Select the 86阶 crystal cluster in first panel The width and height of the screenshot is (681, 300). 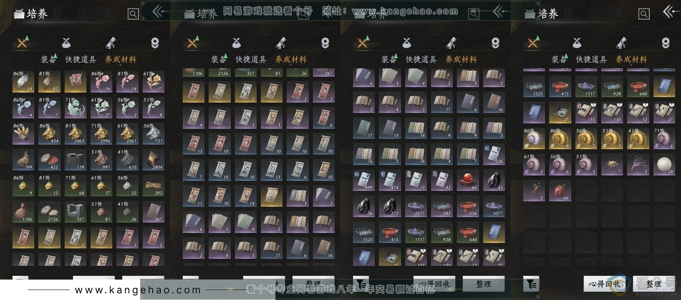tap(23, 134)
